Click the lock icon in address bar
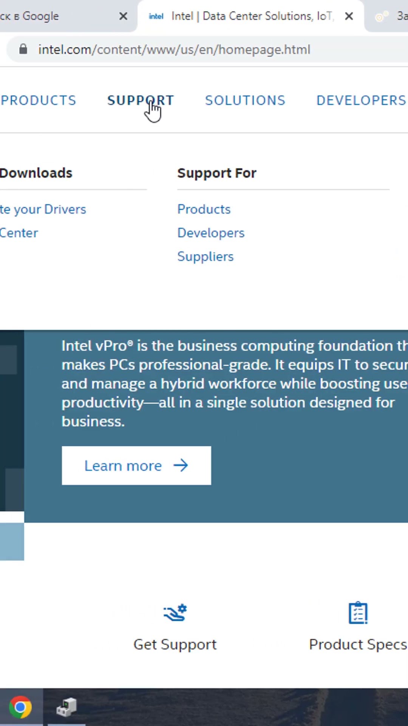 (23, 49)
